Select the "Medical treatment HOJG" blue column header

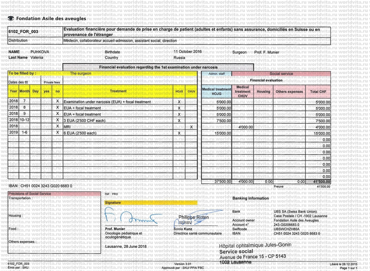217,92
